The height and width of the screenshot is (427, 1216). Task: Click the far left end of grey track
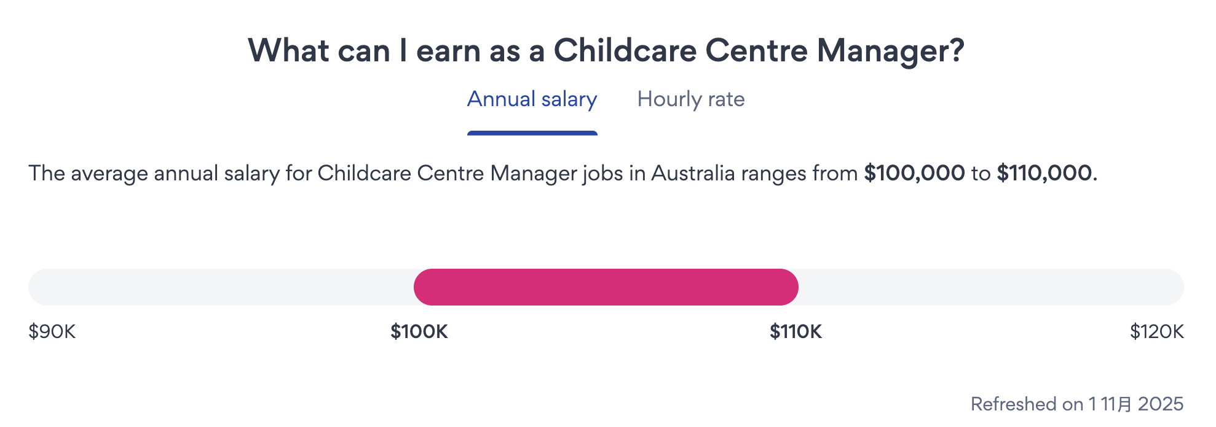coord(38,287)
